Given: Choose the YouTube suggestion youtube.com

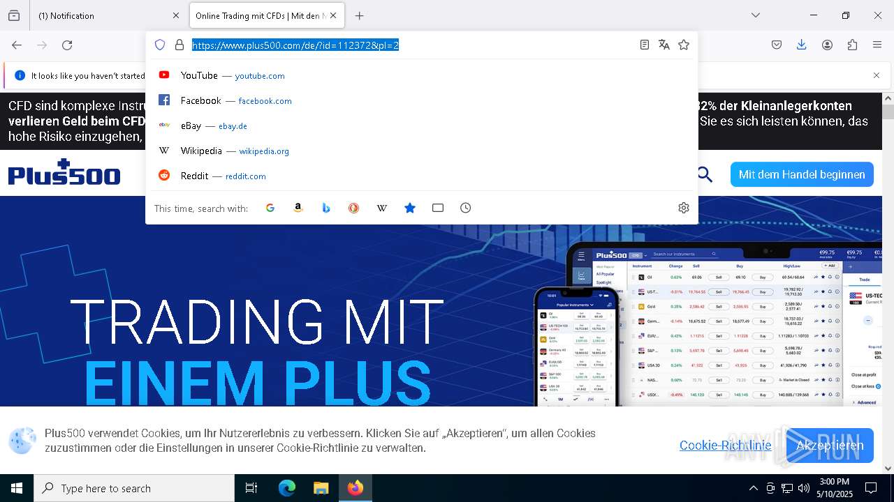Looking at the screenshot, I should 422,75.
